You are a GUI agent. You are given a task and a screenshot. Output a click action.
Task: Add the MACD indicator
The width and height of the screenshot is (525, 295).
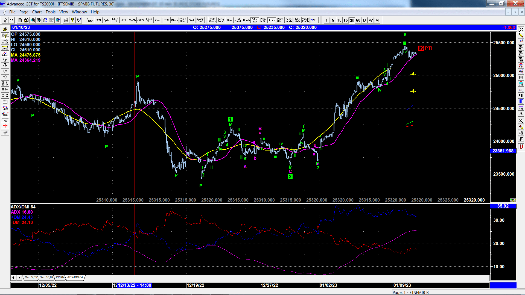point(132,20)
